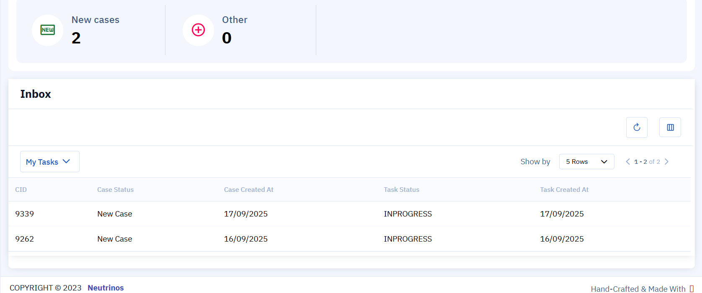Refresh the inbox table
702x293 pixels.
click(637, 127)
